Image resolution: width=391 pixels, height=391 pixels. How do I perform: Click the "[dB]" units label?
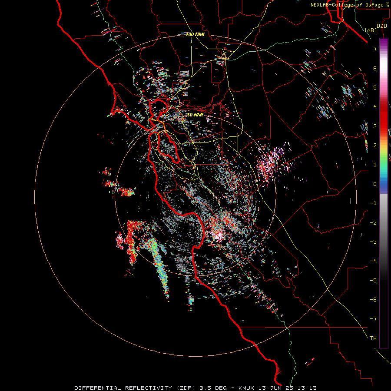tap(371, 30)
